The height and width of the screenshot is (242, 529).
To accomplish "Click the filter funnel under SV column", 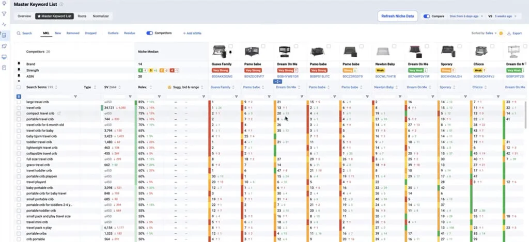I will (x=130, y=96).
